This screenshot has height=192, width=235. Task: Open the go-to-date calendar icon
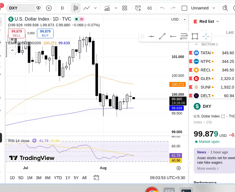click(96, 178)
